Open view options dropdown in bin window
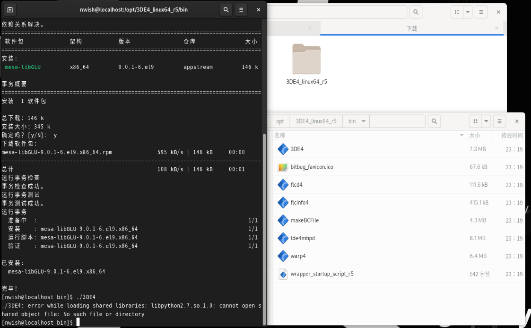The image size is (531, 328). (487, 121)
